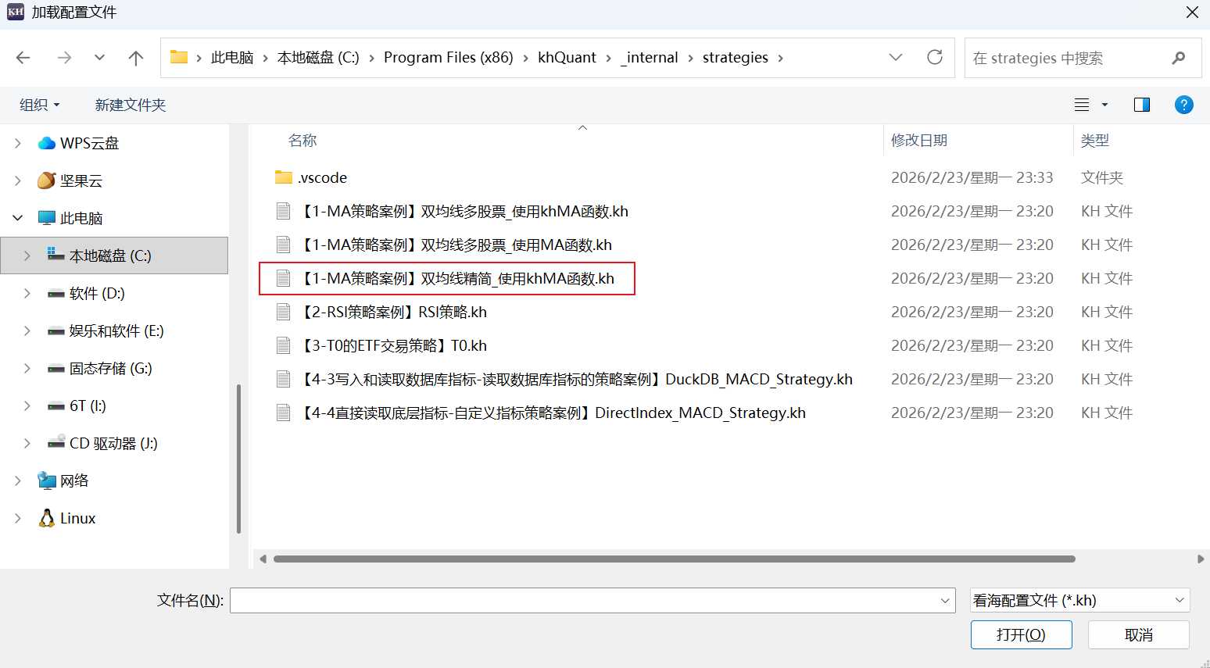The height and width of the screenshot is (668, 1210).
Task: Click 新建文件夹 in the toolbar
Action: click(130, 105)
